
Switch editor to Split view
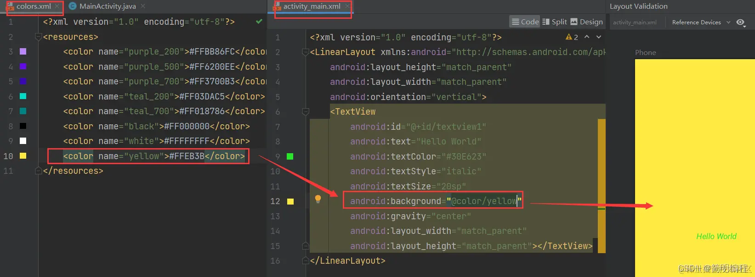(x=555, y=22)
